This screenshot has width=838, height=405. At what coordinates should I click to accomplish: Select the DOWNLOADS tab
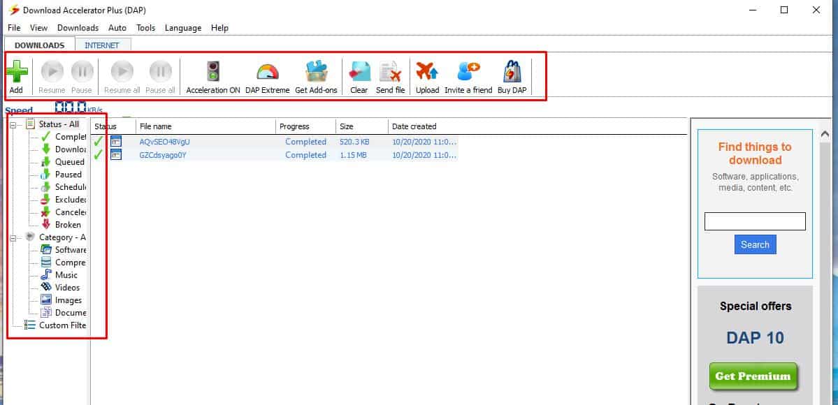[x=40, y=45]
